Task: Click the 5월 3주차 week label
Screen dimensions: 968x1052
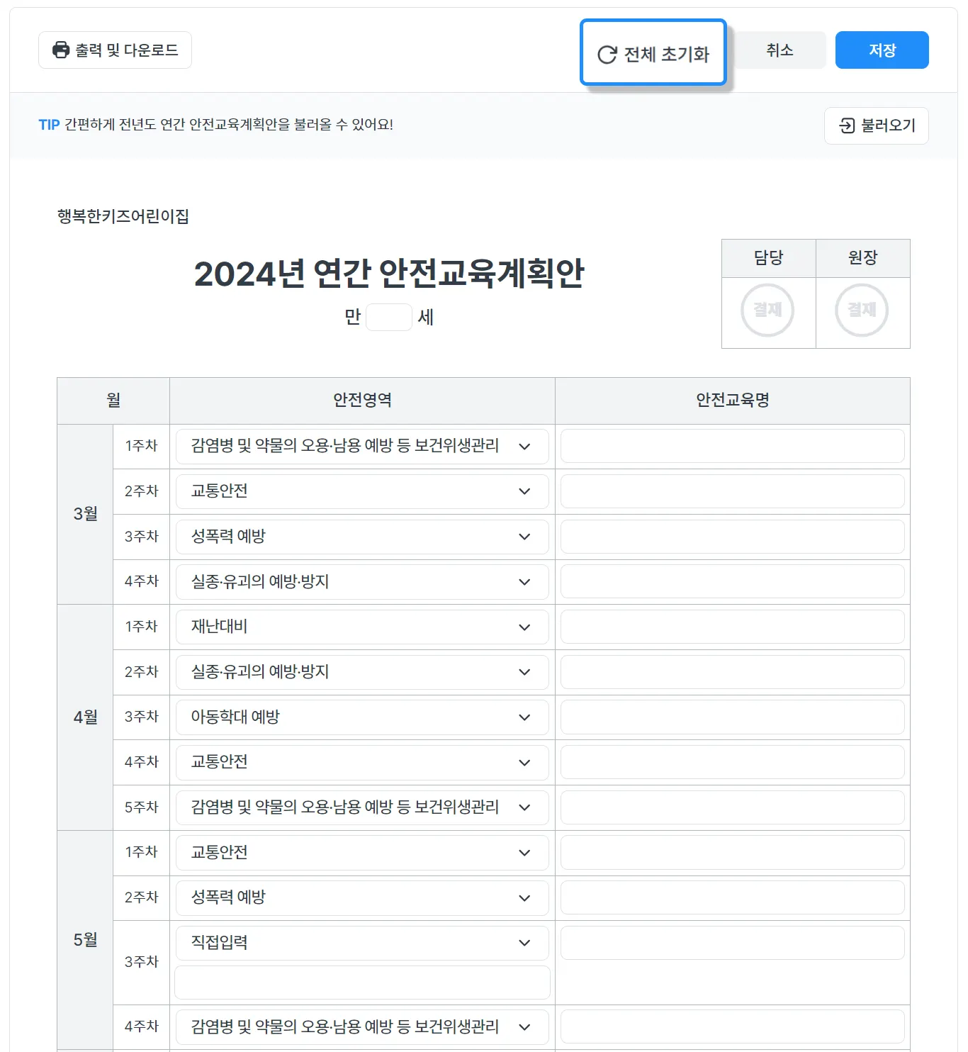Action: (x=141, y=962)
